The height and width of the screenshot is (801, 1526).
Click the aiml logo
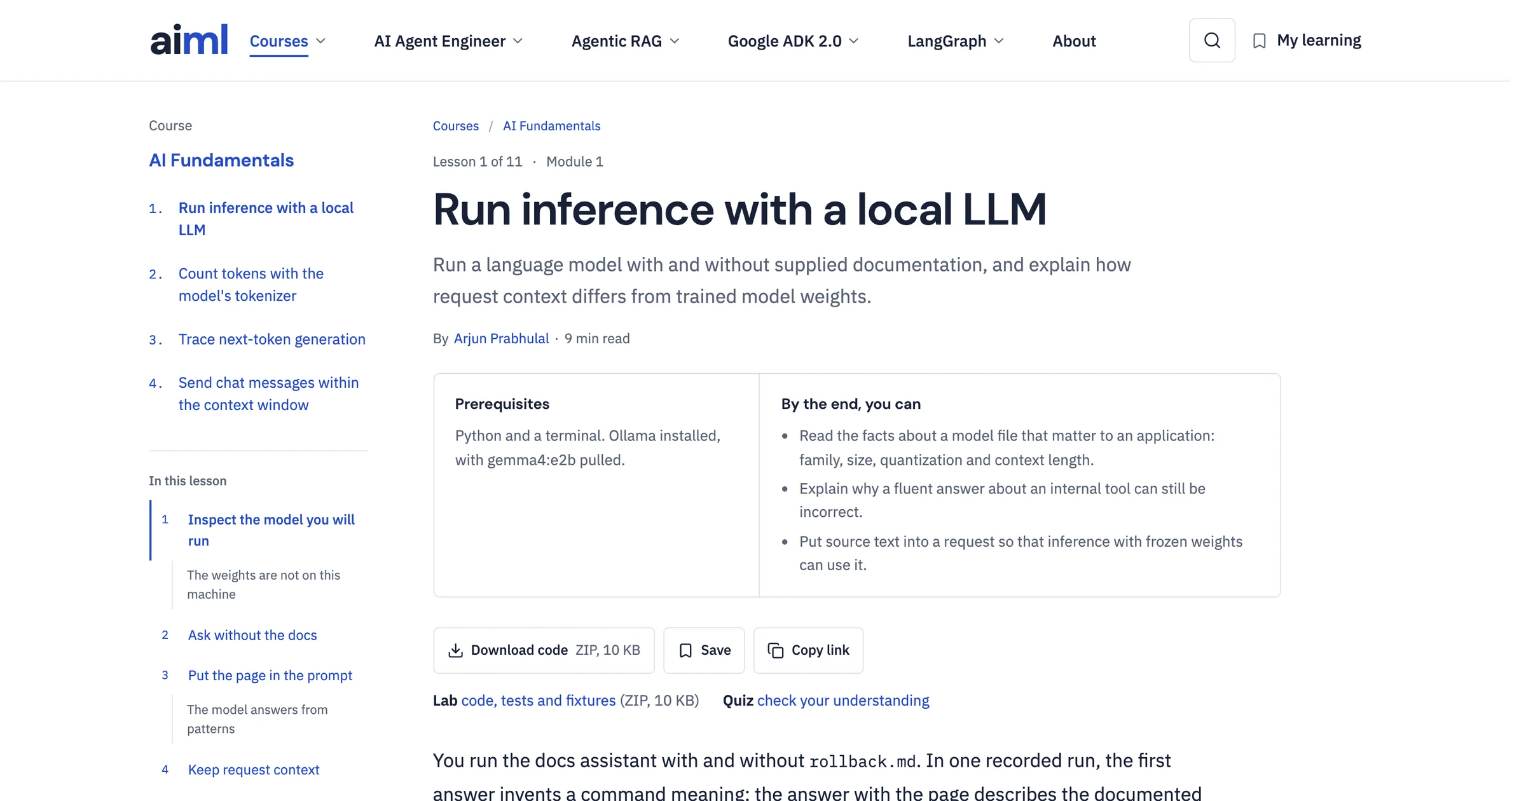click(x=189, y=40)
